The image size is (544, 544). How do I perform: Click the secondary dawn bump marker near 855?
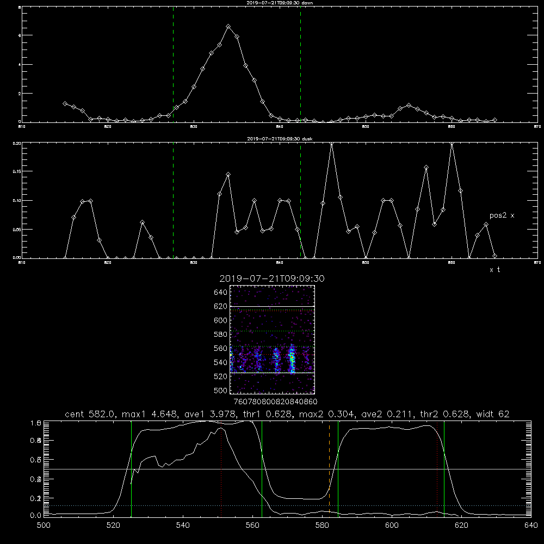pyautogui.click(x=409, y=105)
